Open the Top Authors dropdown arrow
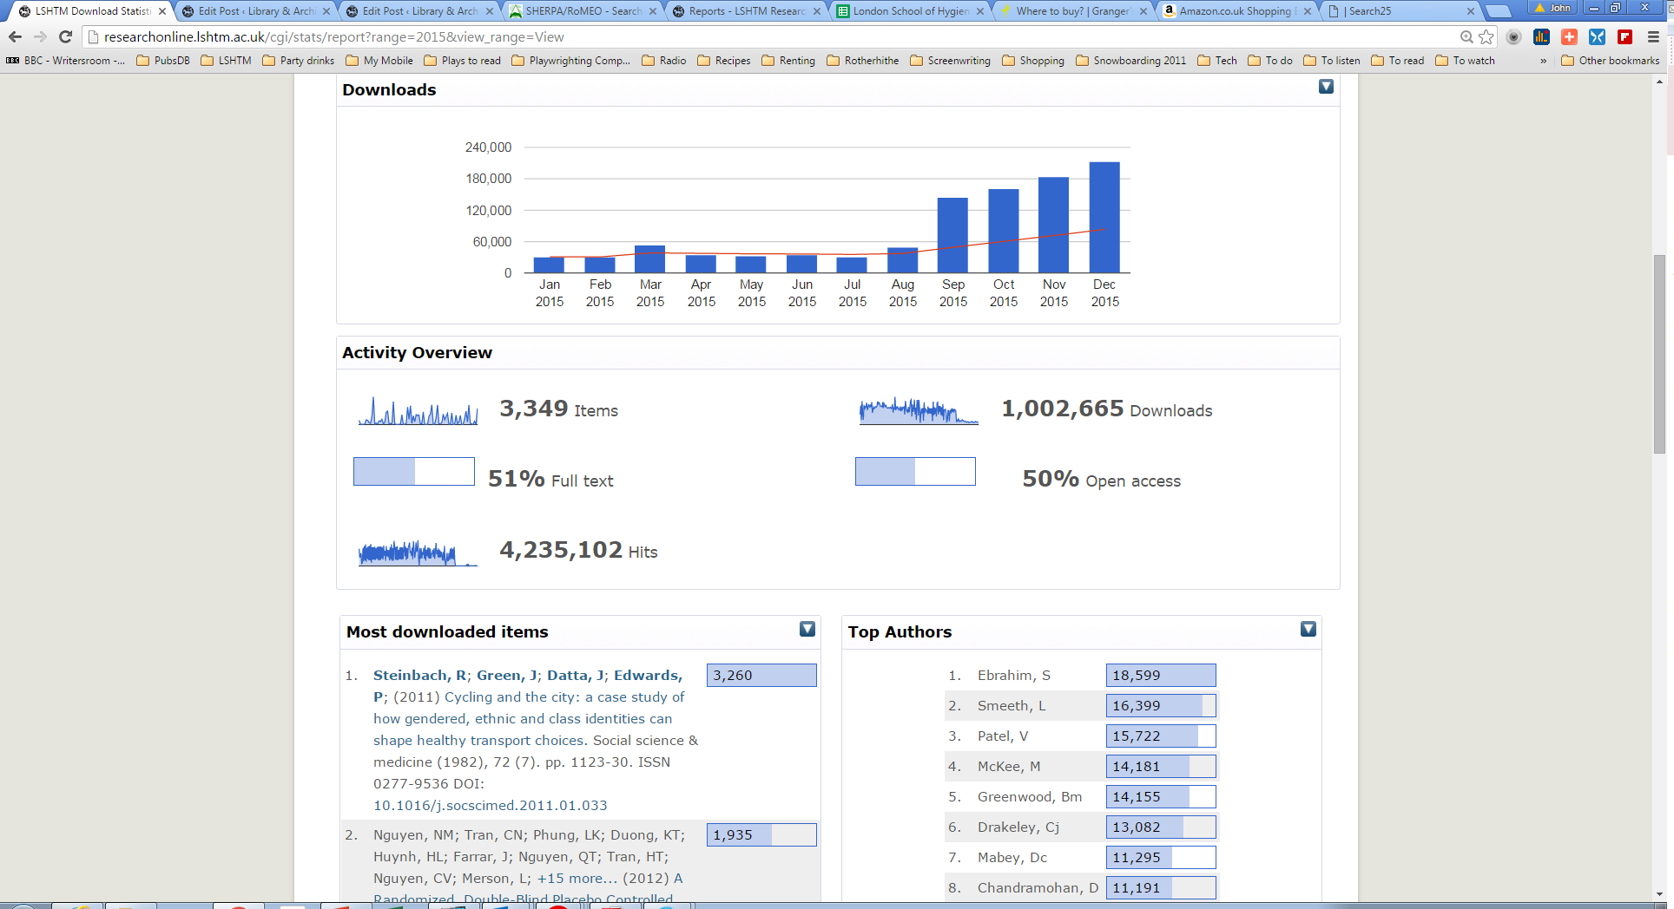 tap(1308, 630)
